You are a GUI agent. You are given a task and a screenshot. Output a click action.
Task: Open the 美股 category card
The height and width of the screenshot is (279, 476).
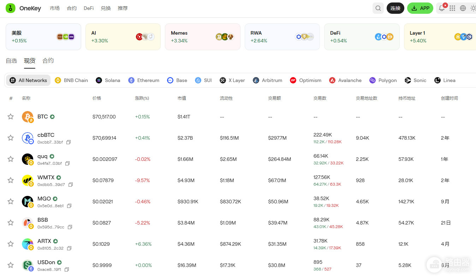click(x=43, y=37)
